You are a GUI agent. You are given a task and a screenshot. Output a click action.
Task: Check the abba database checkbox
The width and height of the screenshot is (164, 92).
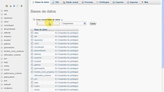pyautogui.click(x=32, y=33)
